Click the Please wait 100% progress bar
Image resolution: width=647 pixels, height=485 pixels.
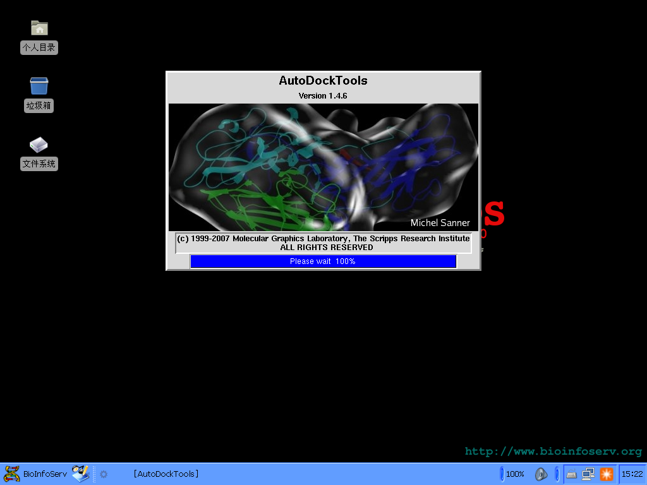[x=323, y=261]
